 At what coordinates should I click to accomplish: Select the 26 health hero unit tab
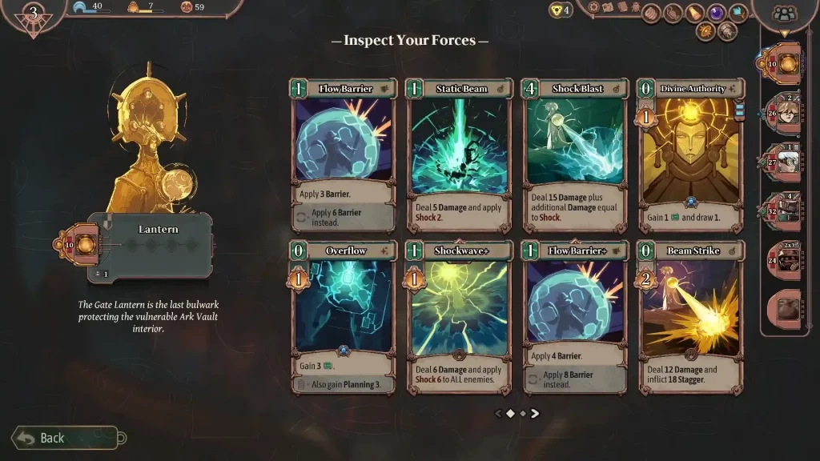pos(782,112)
